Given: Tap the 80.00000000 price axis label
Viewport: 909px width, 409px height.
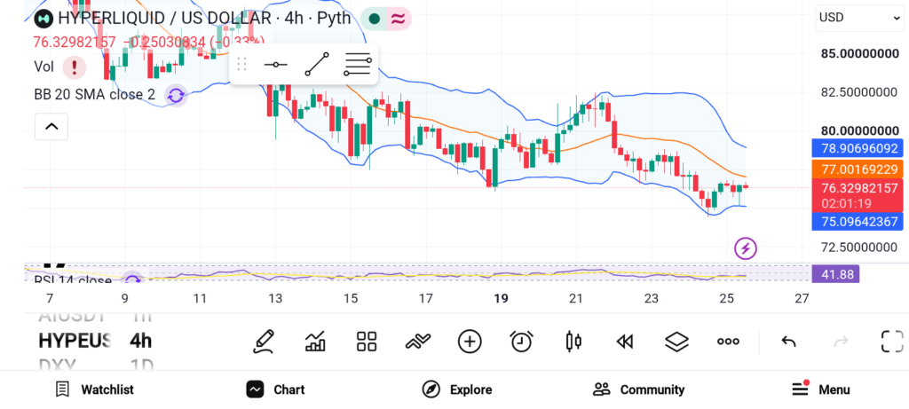Looking at the screenshot, I should pyautogui.click(x=859, y=131).
